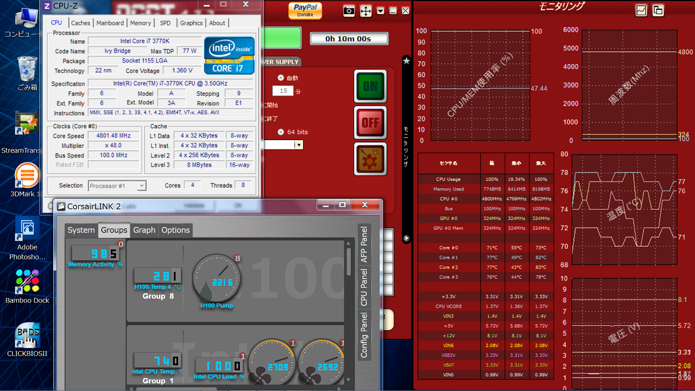Open OCCT settings with the orange gear icon
Viewport: 695px width, 391px height.
coord(370,159)
